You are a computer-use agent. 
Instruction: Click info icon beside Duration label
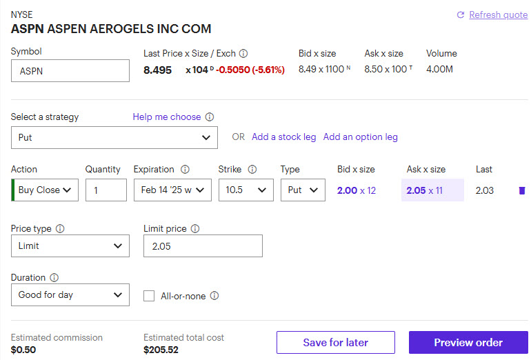click(x=54, y=278)
